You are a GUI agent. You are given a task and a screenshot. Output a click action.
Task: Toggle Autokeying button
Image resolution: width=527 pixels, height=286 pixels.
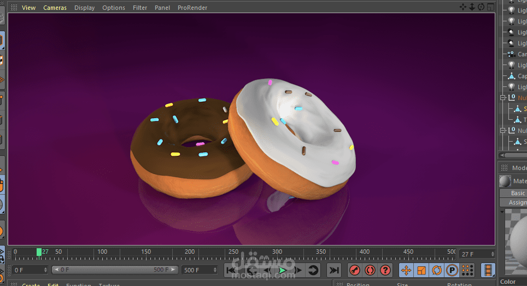click(370, 270)
